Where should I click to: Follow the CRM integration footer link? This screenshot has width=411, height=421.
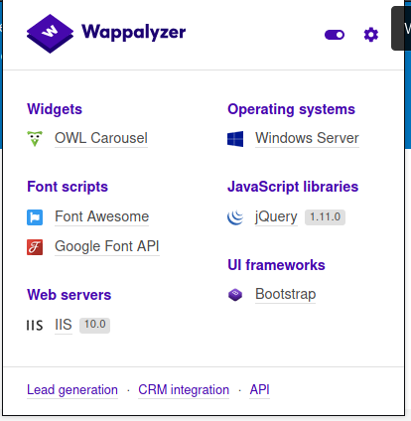point(184,390)
